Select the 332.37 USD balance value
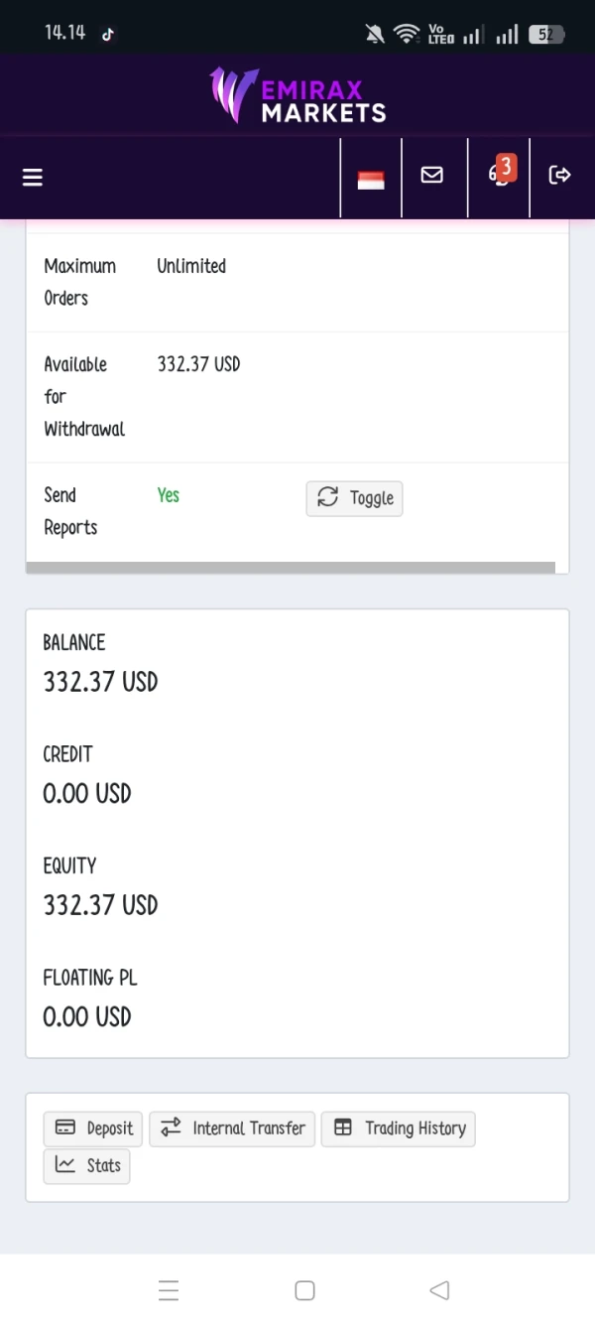 [100, 682]
